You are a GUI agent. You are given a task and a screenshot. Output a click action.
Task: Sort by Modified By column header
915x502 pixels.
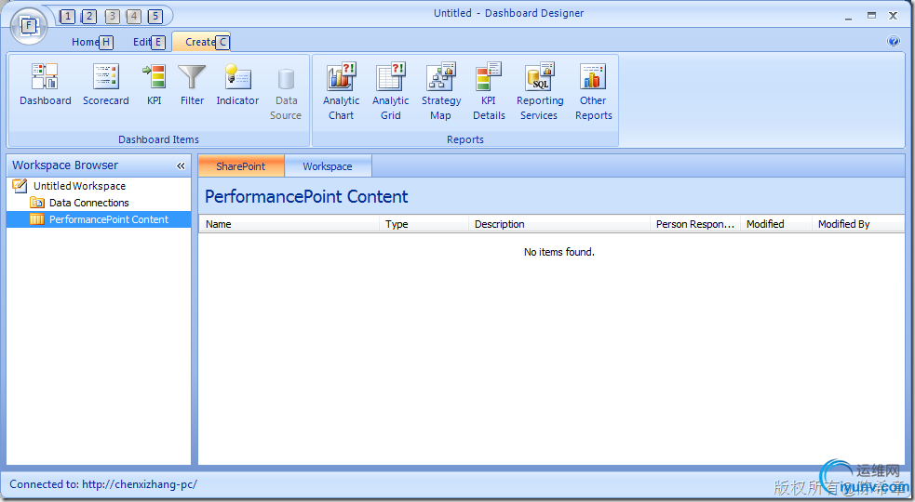[858, 224]
